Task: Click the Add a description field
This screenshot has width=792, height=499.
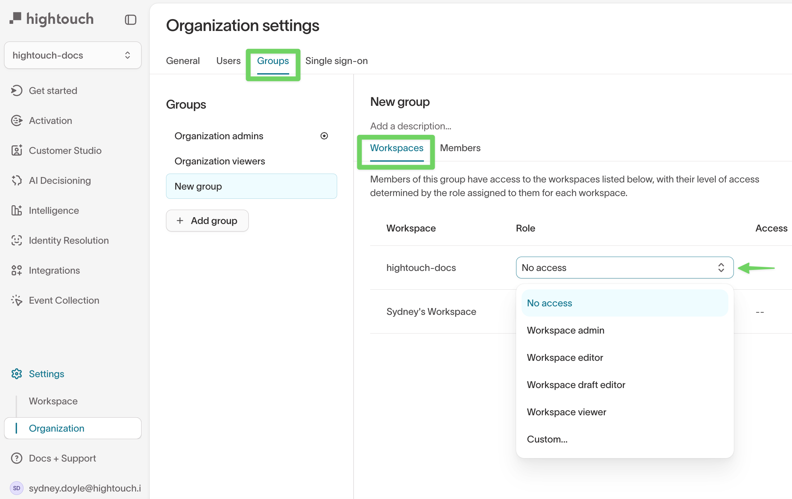Action: pos(411,126)
